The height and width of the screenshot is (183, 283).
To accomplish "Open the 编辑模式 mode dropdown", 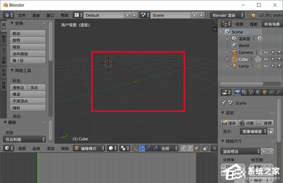I will tap(89, 149).
